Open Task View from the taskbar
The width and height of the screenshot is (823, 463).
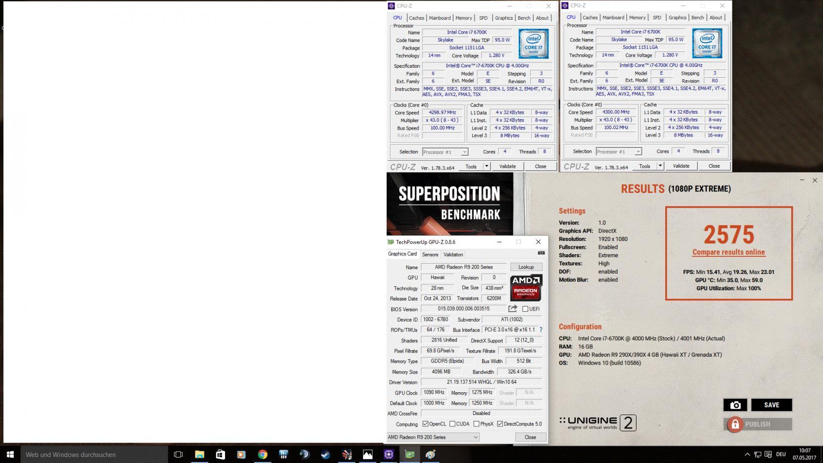179,454
